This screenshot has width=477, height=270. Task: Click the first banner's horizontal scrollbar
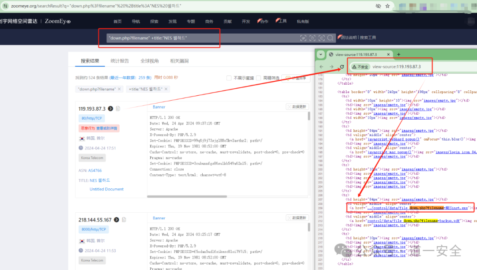pos(187,196)
